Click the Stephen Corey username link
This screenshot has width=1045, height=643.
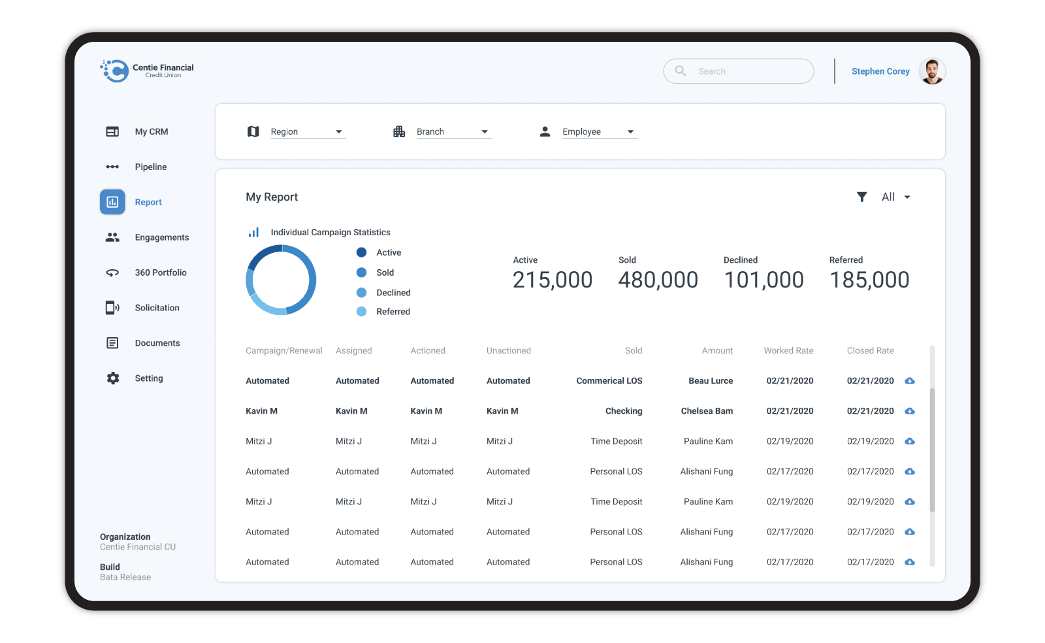880,71
